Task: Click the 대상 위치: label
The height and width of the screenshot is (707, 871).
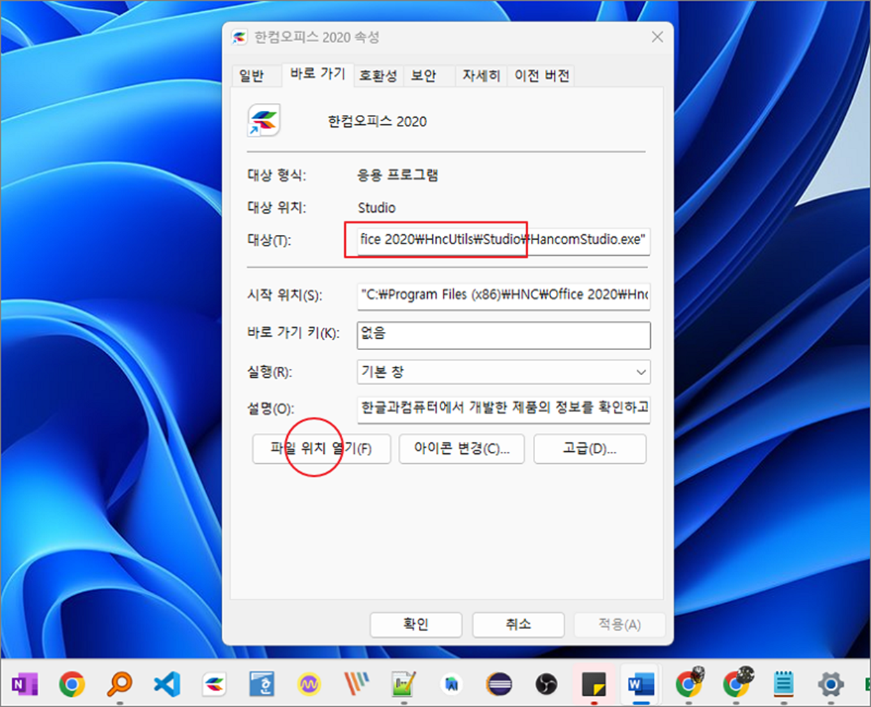Action: [x=277, y=208]
